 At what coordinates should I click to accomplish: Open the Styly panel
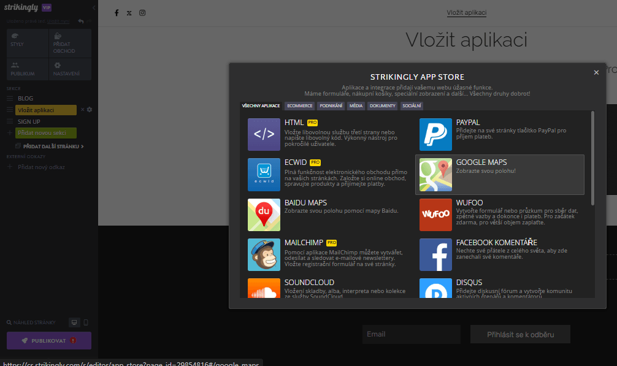[28, 43]
